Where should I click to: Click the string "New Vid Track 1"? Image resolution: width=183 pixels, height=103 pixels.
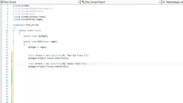coord(76,56)
